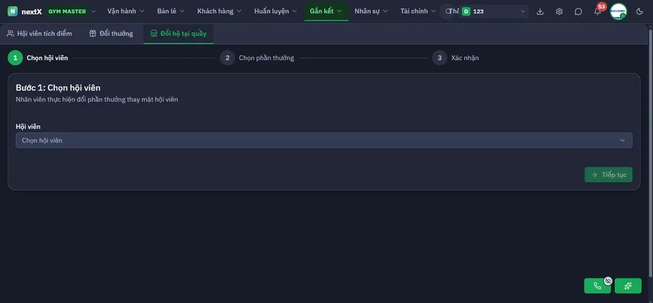Open the '123' branch selector dropdown
The image size is (653, 303).
tap(493, 11)
